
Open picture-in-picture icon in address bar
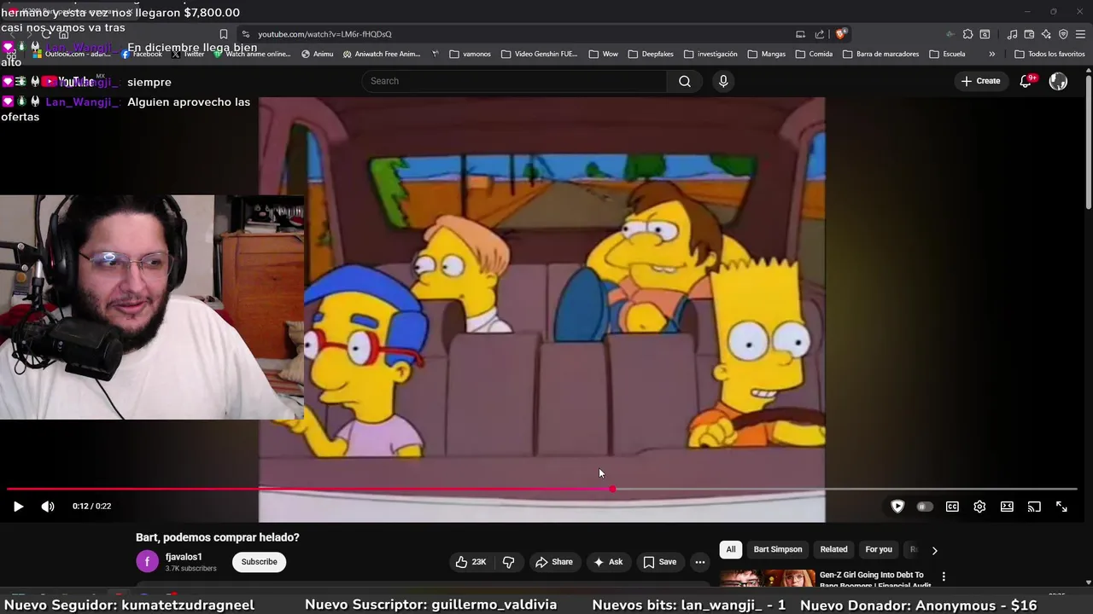point(800,34)
